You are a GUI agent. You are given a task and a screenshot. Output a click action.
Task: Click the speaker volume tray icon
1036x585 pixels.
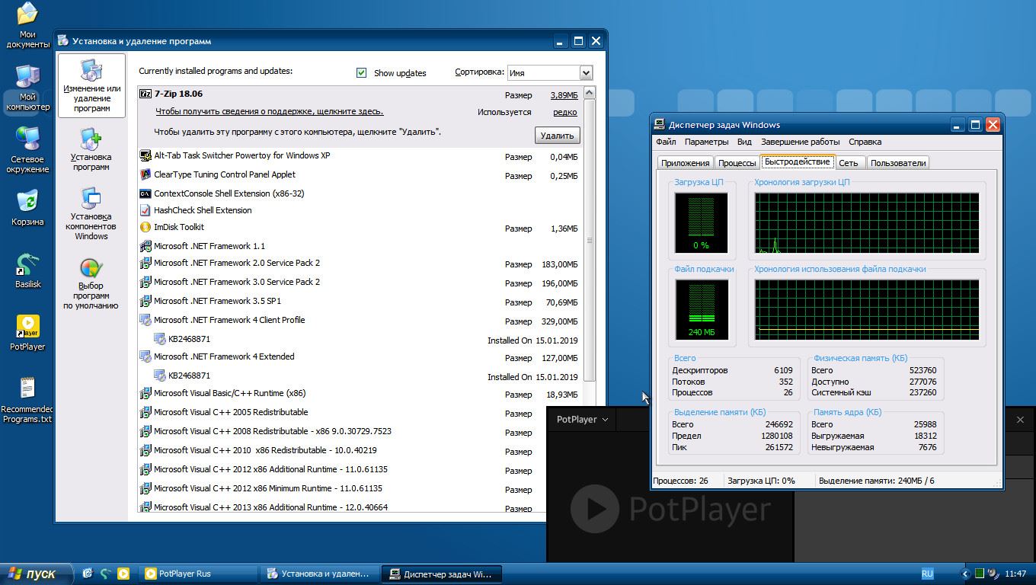click(993, 574)
